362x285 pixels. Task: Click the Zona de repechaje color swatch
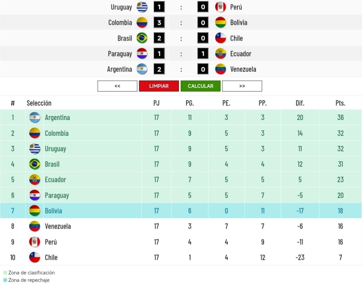pyautogui.click(x=5, y=280)
